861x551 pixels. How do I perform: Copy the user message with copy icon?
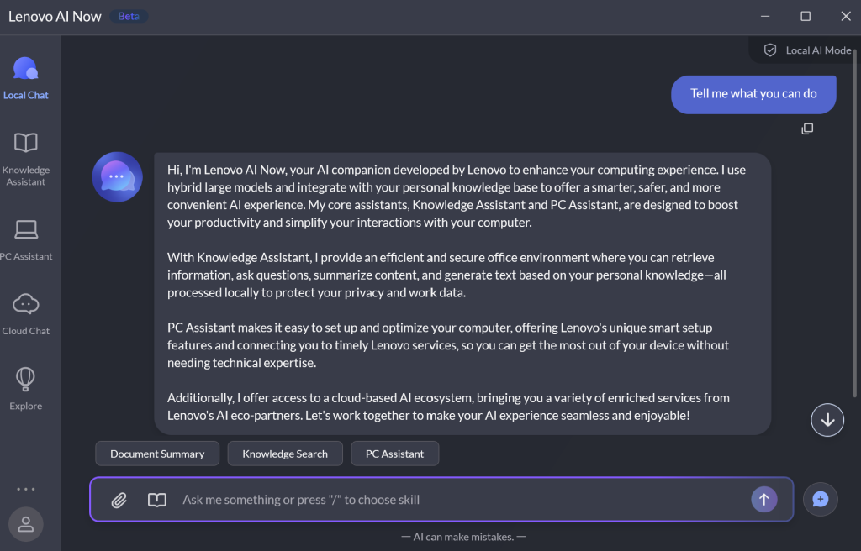[x=807, y=129]
